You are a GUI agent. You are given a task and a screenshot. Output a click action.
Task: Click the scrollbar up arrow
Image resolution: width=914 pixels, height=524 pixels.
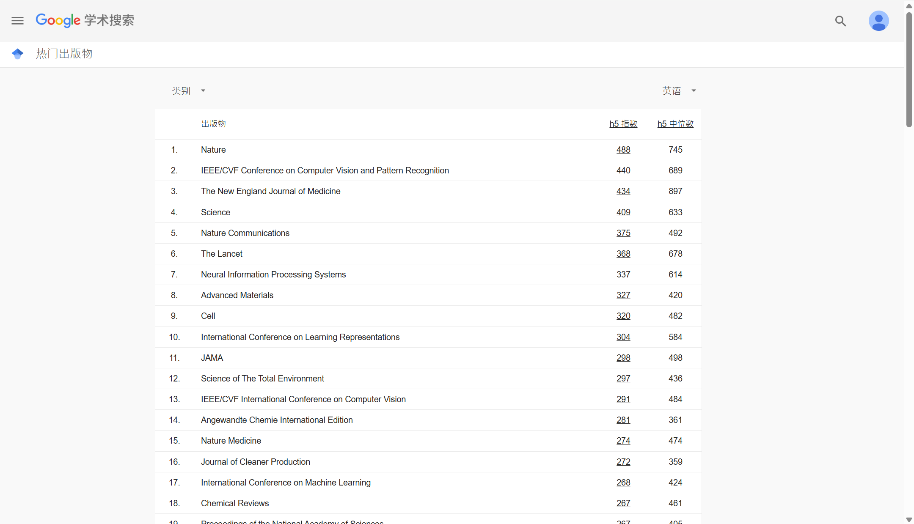(909, 5)
